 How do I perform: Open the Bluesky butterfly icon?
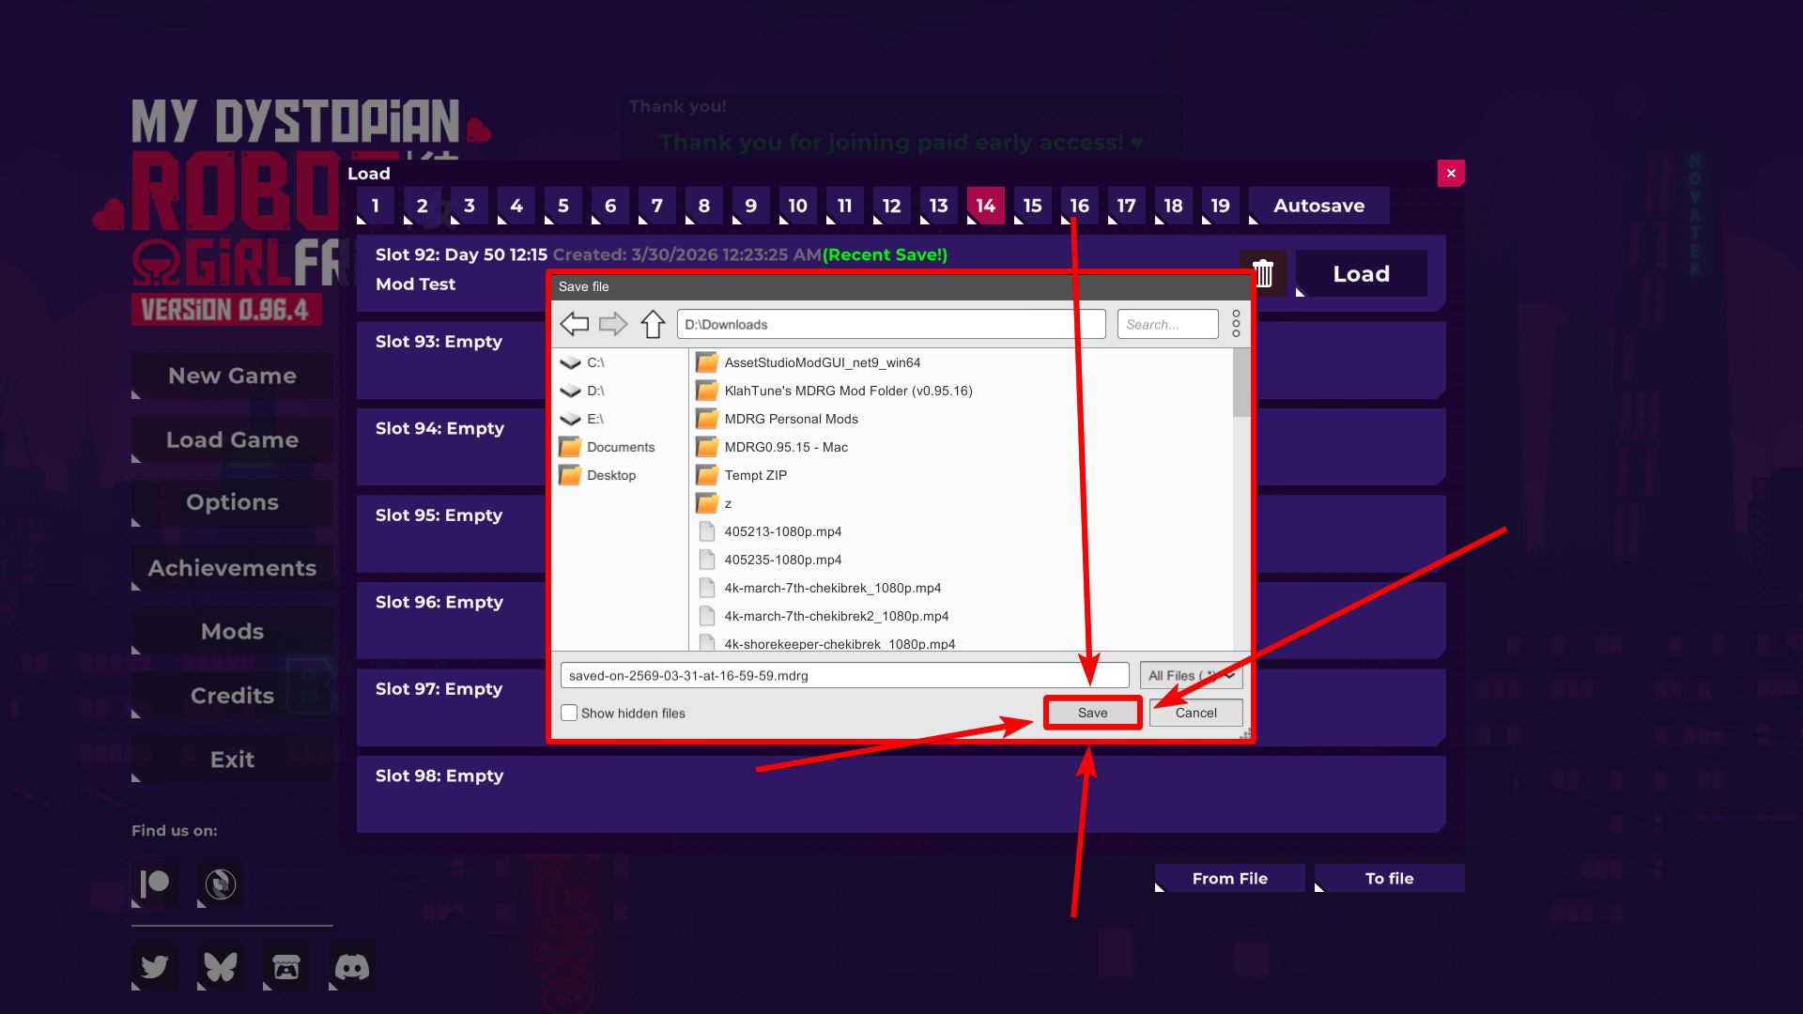point(221,967)
